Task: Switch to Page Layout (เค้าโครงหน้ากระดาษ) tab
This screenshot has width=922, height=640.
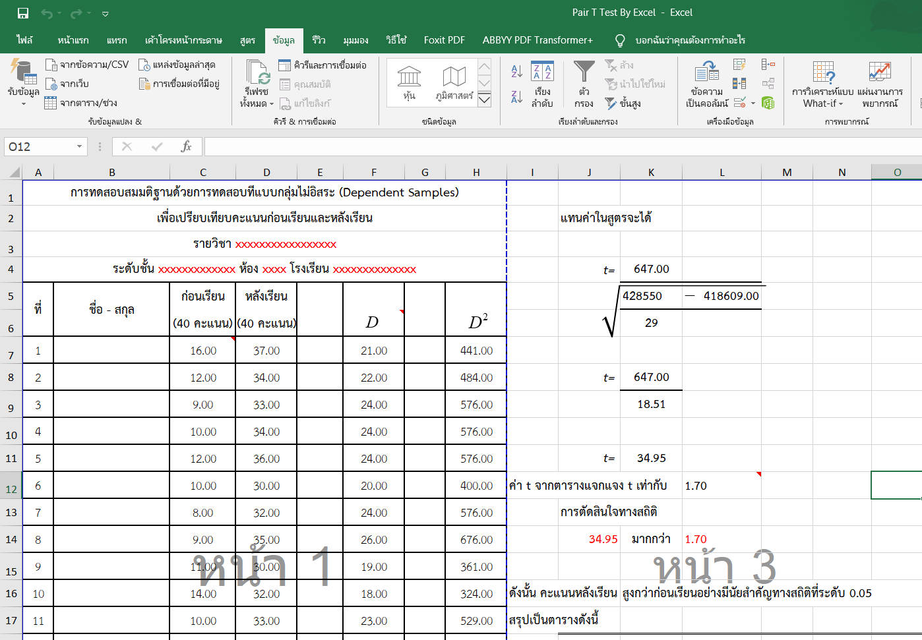Action: pos(183,40)
